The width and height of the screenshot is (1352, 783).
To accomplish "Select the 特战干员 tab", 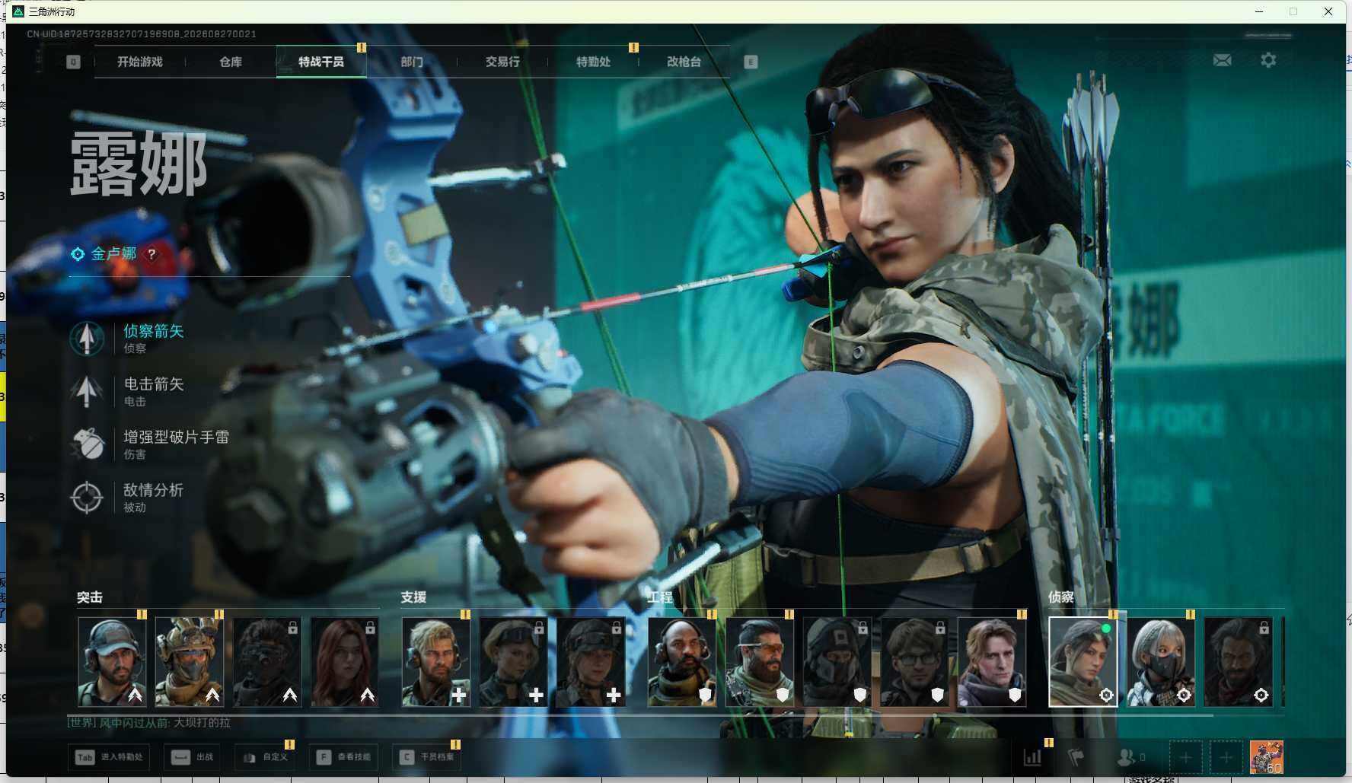I will tap(321, 62).
